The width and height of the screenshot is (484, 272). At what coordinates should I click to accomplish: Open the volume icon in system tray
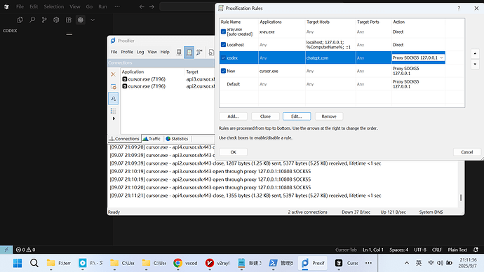(x=440, y=263)
